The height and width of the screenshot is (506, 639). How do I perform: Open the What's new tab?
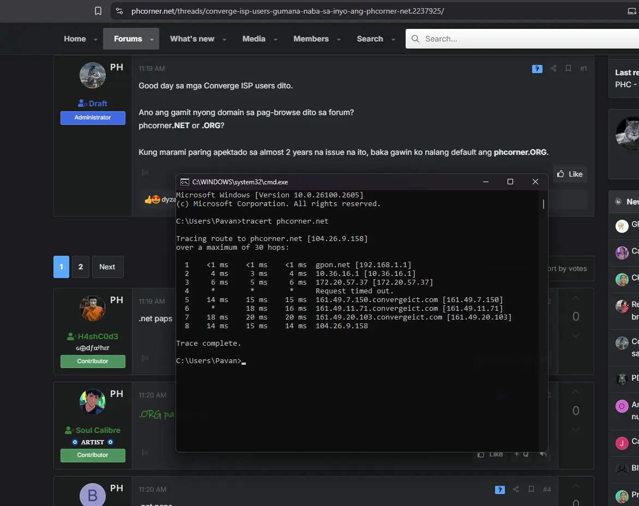click(x=192, y=39)
